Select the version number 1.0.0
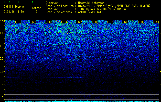Screen dimensions: 161x102 35,2
